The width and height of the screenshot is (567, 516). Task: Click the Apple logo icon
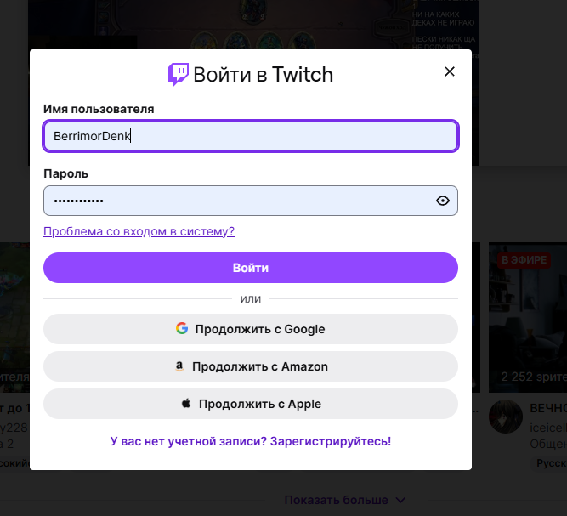point(186,404)
